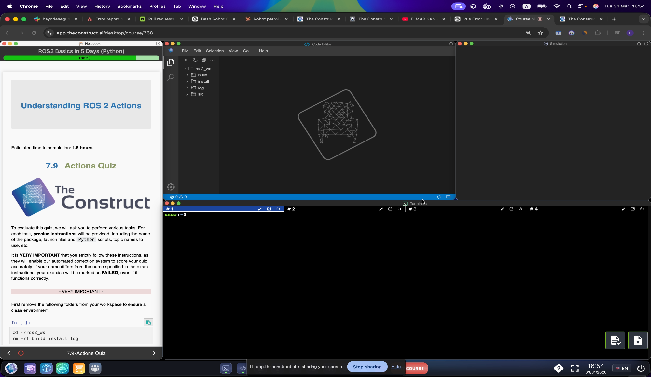Open the Selection menu in code editor
The image size is (651, 377).
(215, 51)
